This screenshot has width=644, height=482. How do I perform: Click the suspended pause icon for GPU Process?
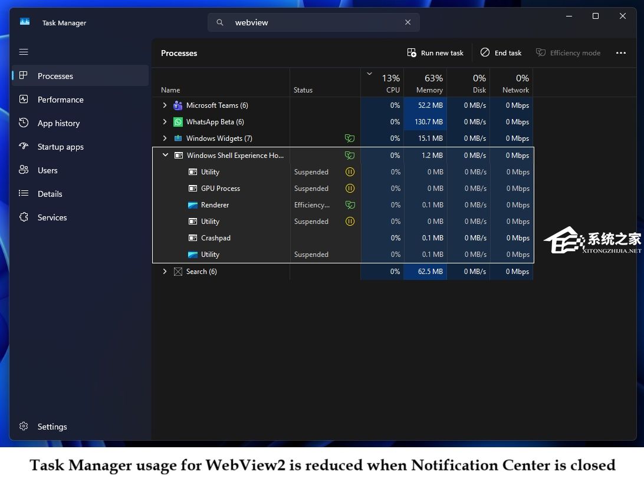tap(350, 189)
